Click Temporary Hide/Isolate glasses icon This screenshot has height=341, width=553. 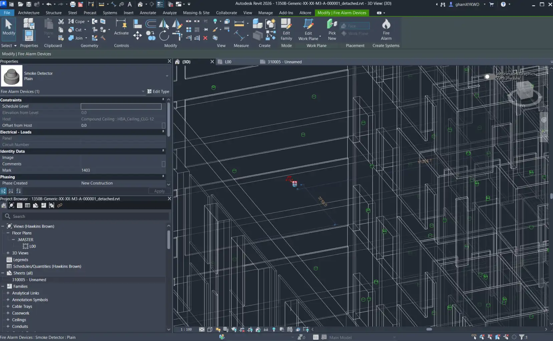(x=266, y=329)
